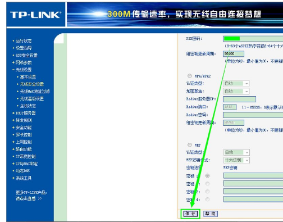Select 密钥 2 radio button
Image resolution: width=283 pixels, height=222 pixels.
pos(207,184)
